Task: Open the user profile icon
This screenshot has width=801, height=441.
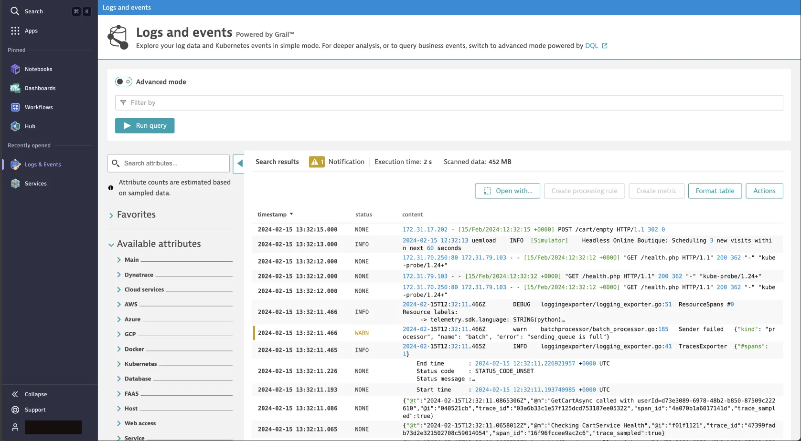Action: click(x=15, y=427)
